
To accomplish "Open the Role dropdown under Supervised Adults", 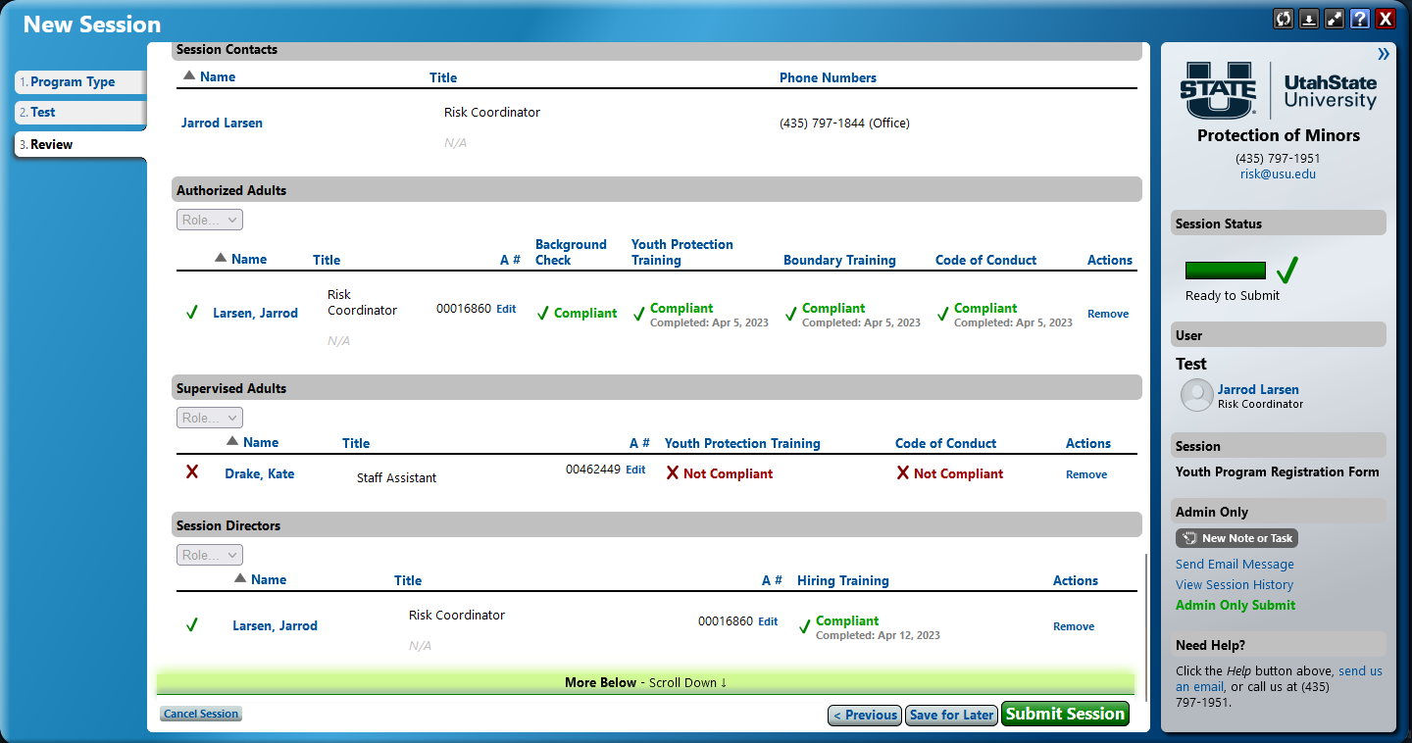I will [210, 418].
